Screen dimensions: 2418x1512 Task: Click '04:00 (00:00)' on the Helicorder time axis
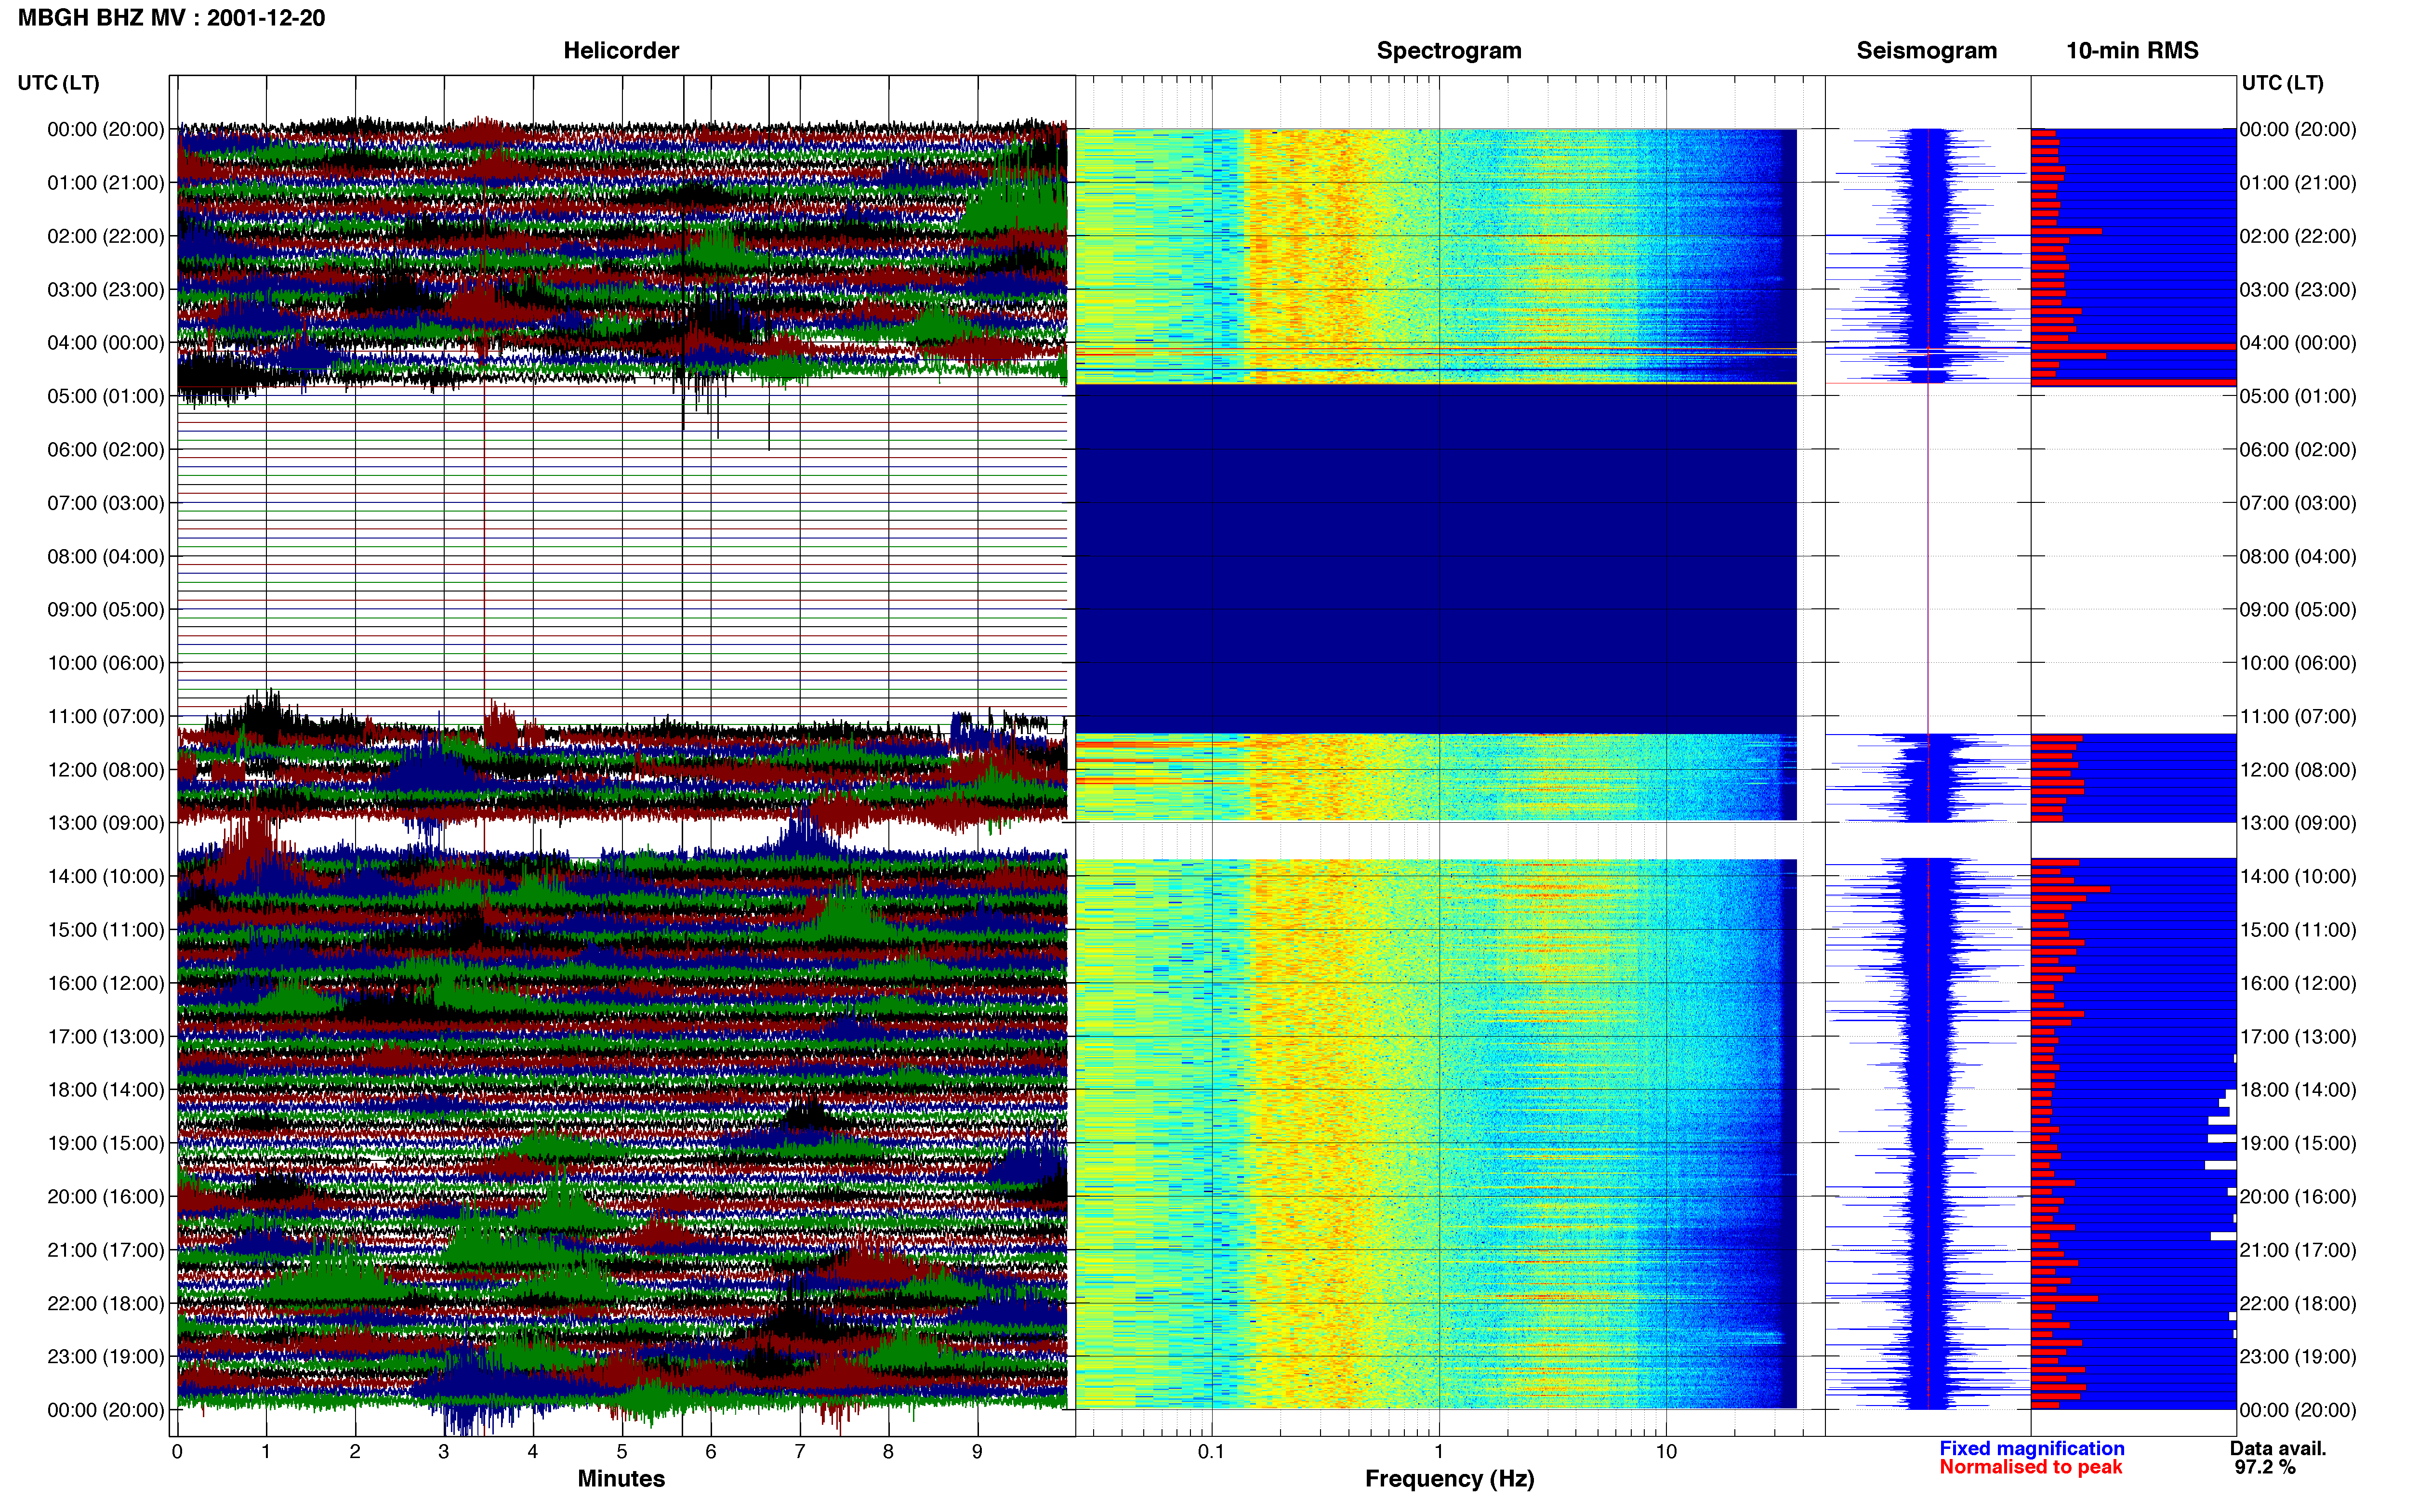coord(105,343)
